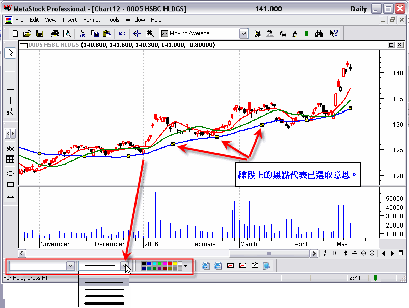409x308 pixels.
Task: Click the inner chart maximize button
Action: coord(391,45)
